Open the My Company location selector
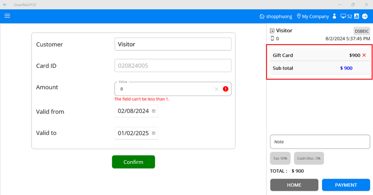The height and width of the screenshot is (195, 373). [312, 16]
